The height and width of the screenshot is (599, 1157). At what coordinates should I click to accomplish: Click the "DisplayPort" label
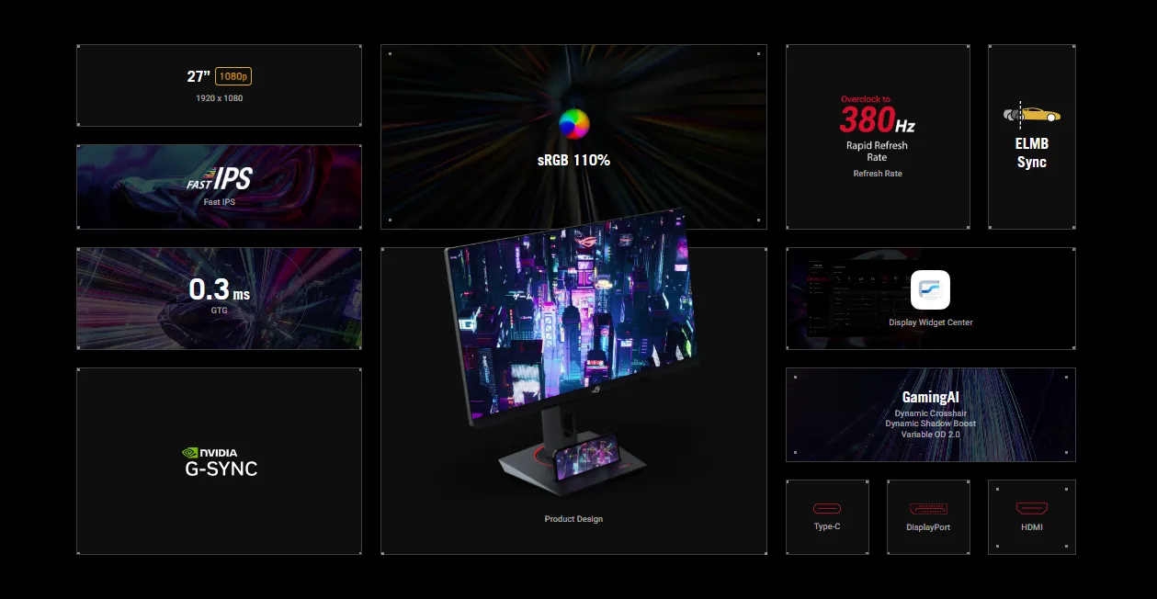[928, 527]
